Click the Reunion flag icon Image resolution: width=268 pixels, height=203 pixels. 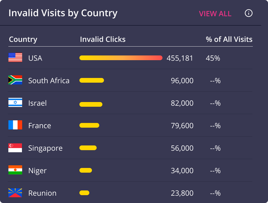[15, 193]
